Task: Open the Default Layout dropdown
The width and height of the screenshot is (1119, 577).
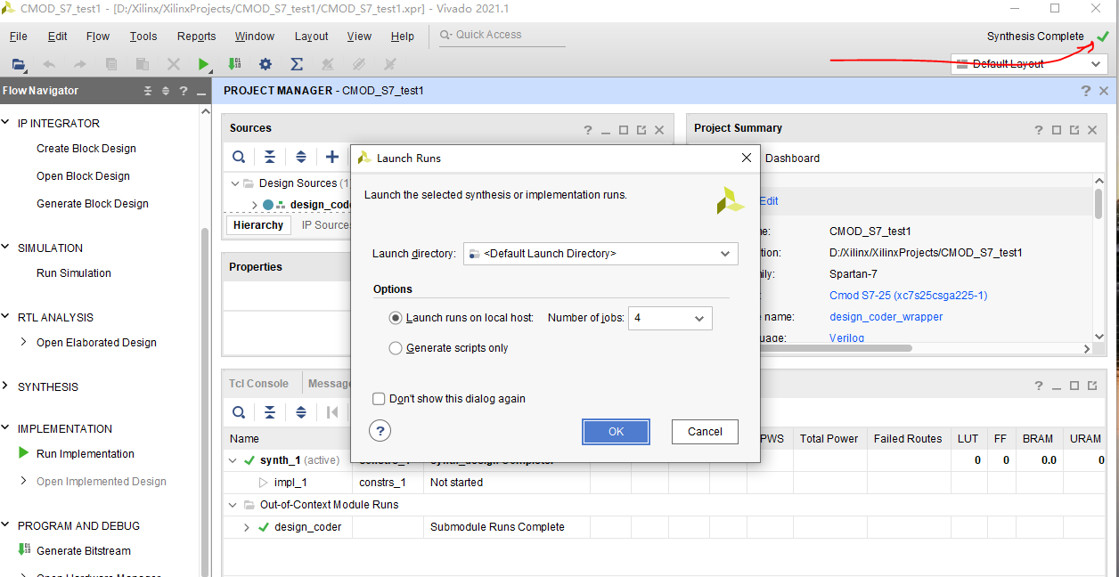Action: (1030, 64)
